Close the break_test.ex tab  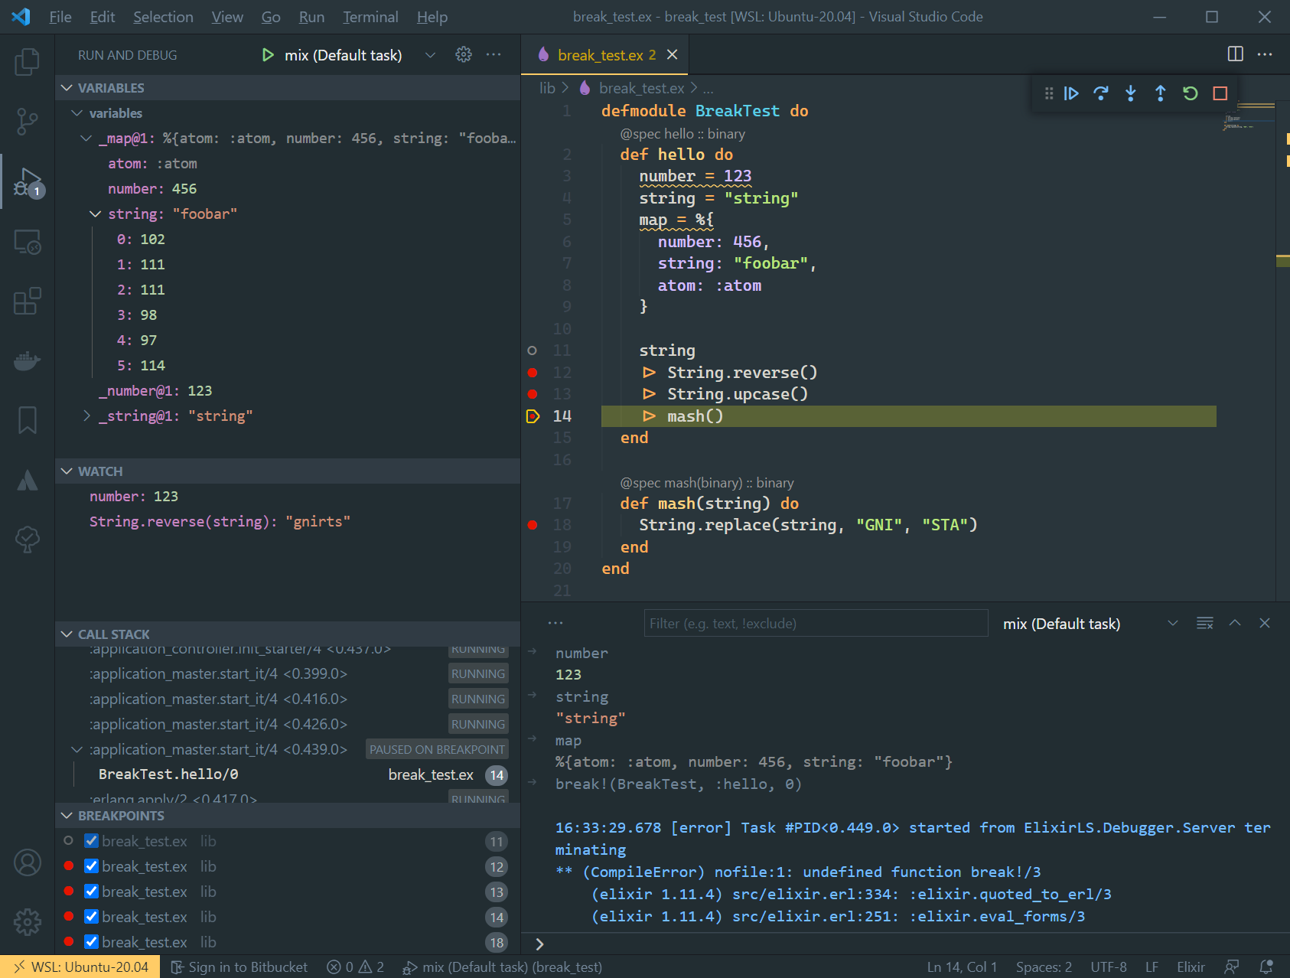[673, 54]
